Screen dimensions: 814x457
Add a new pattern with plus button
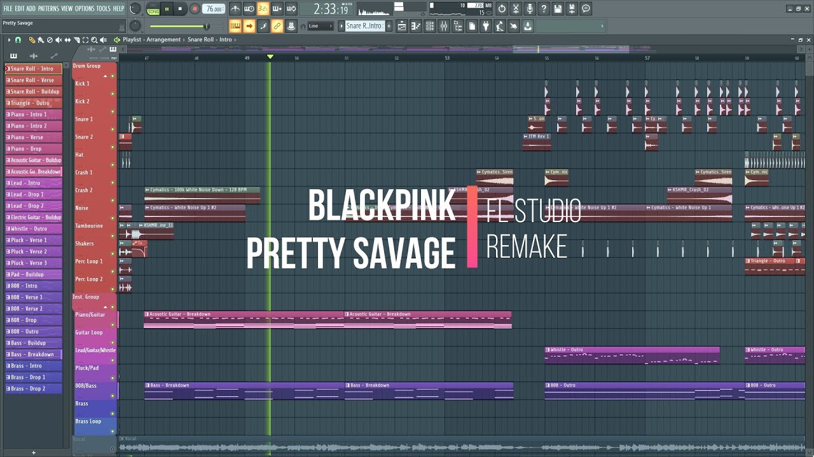389,26
